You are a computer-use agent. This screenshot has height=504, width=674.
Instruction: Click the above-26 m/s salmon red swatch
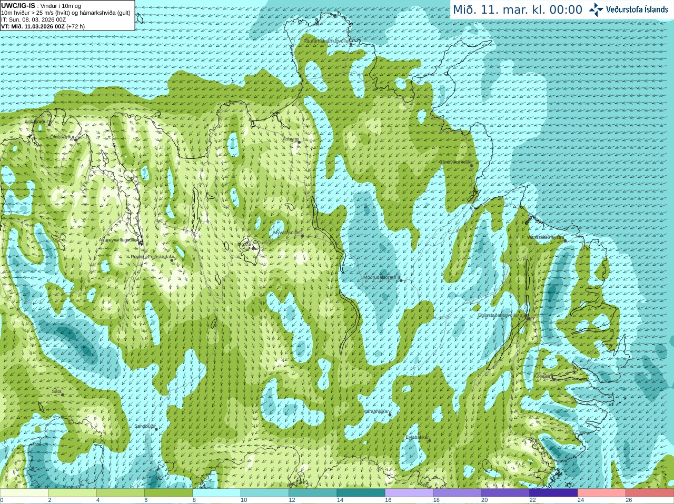pyautogui.click(x=650, y=493)
